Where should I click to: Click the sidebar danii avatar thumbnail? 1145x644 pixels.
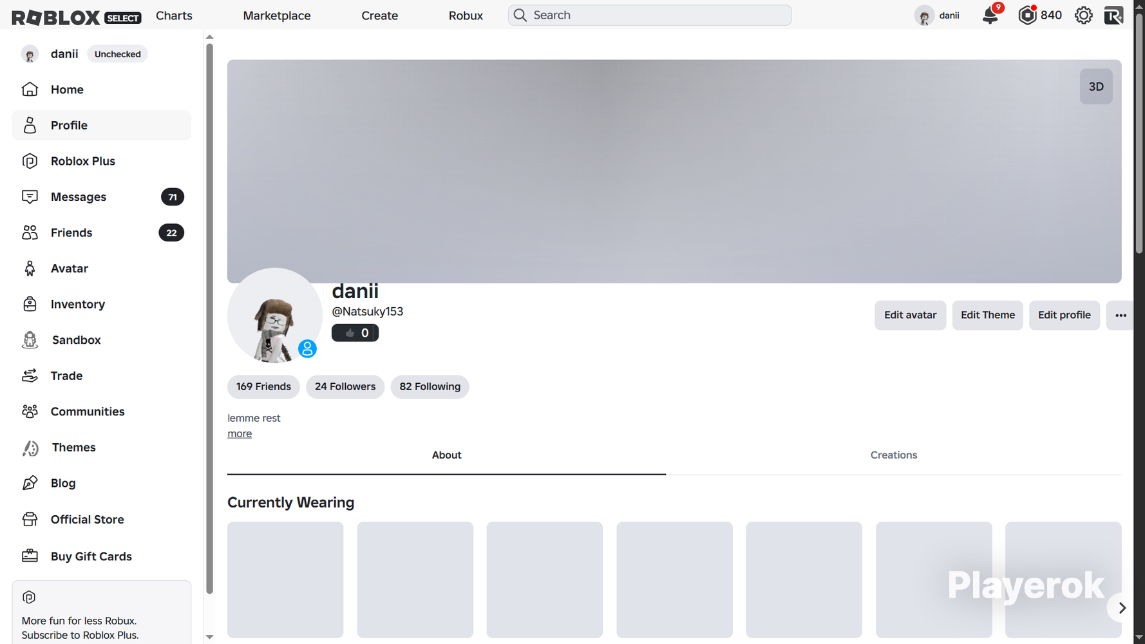coord(30,54)
